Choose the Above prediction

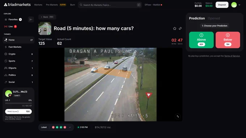click(201, 40)
